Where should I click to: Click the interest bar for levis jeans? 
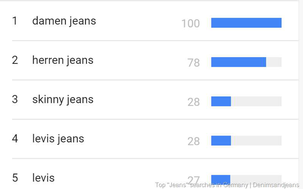coord(221,141)
